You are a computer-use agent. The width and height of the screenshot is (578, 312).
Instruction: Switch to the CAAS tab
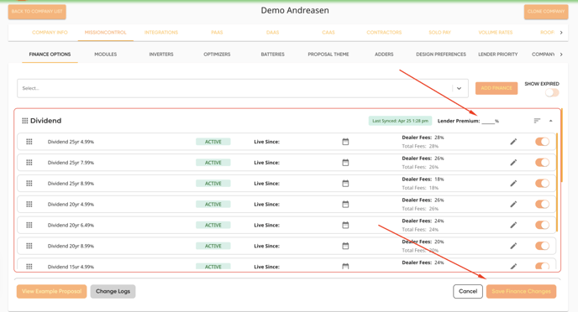(x=328, y=33)
